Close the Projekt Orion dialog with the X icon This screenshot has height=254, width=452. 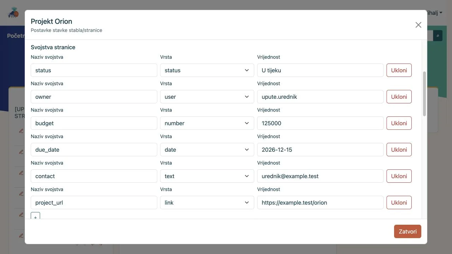coord(418,25)
